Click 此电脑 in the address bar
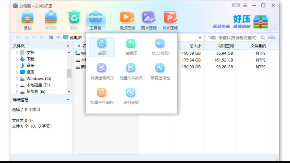This screenshot has height=163, width=290. pos(76,38)
